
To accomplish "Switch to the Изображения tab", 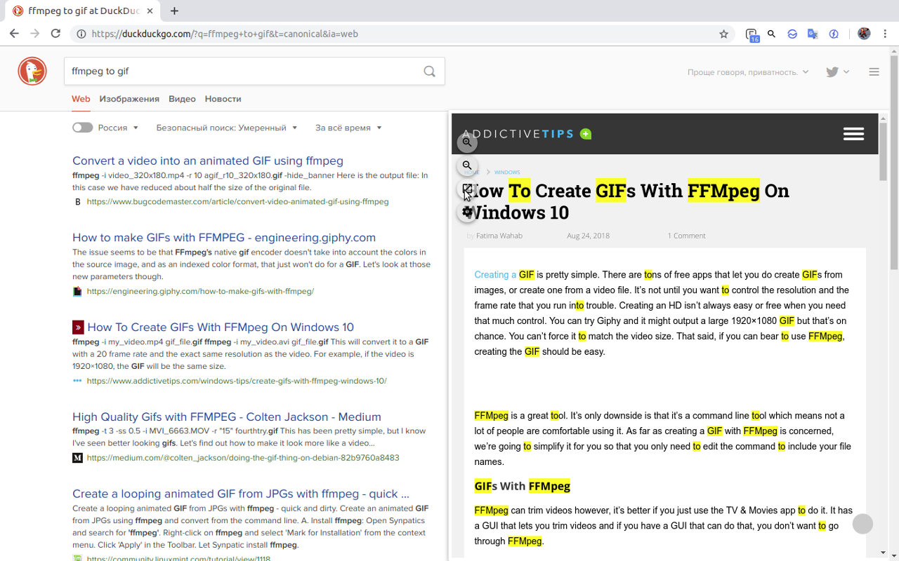I will (x=129, y=99).
